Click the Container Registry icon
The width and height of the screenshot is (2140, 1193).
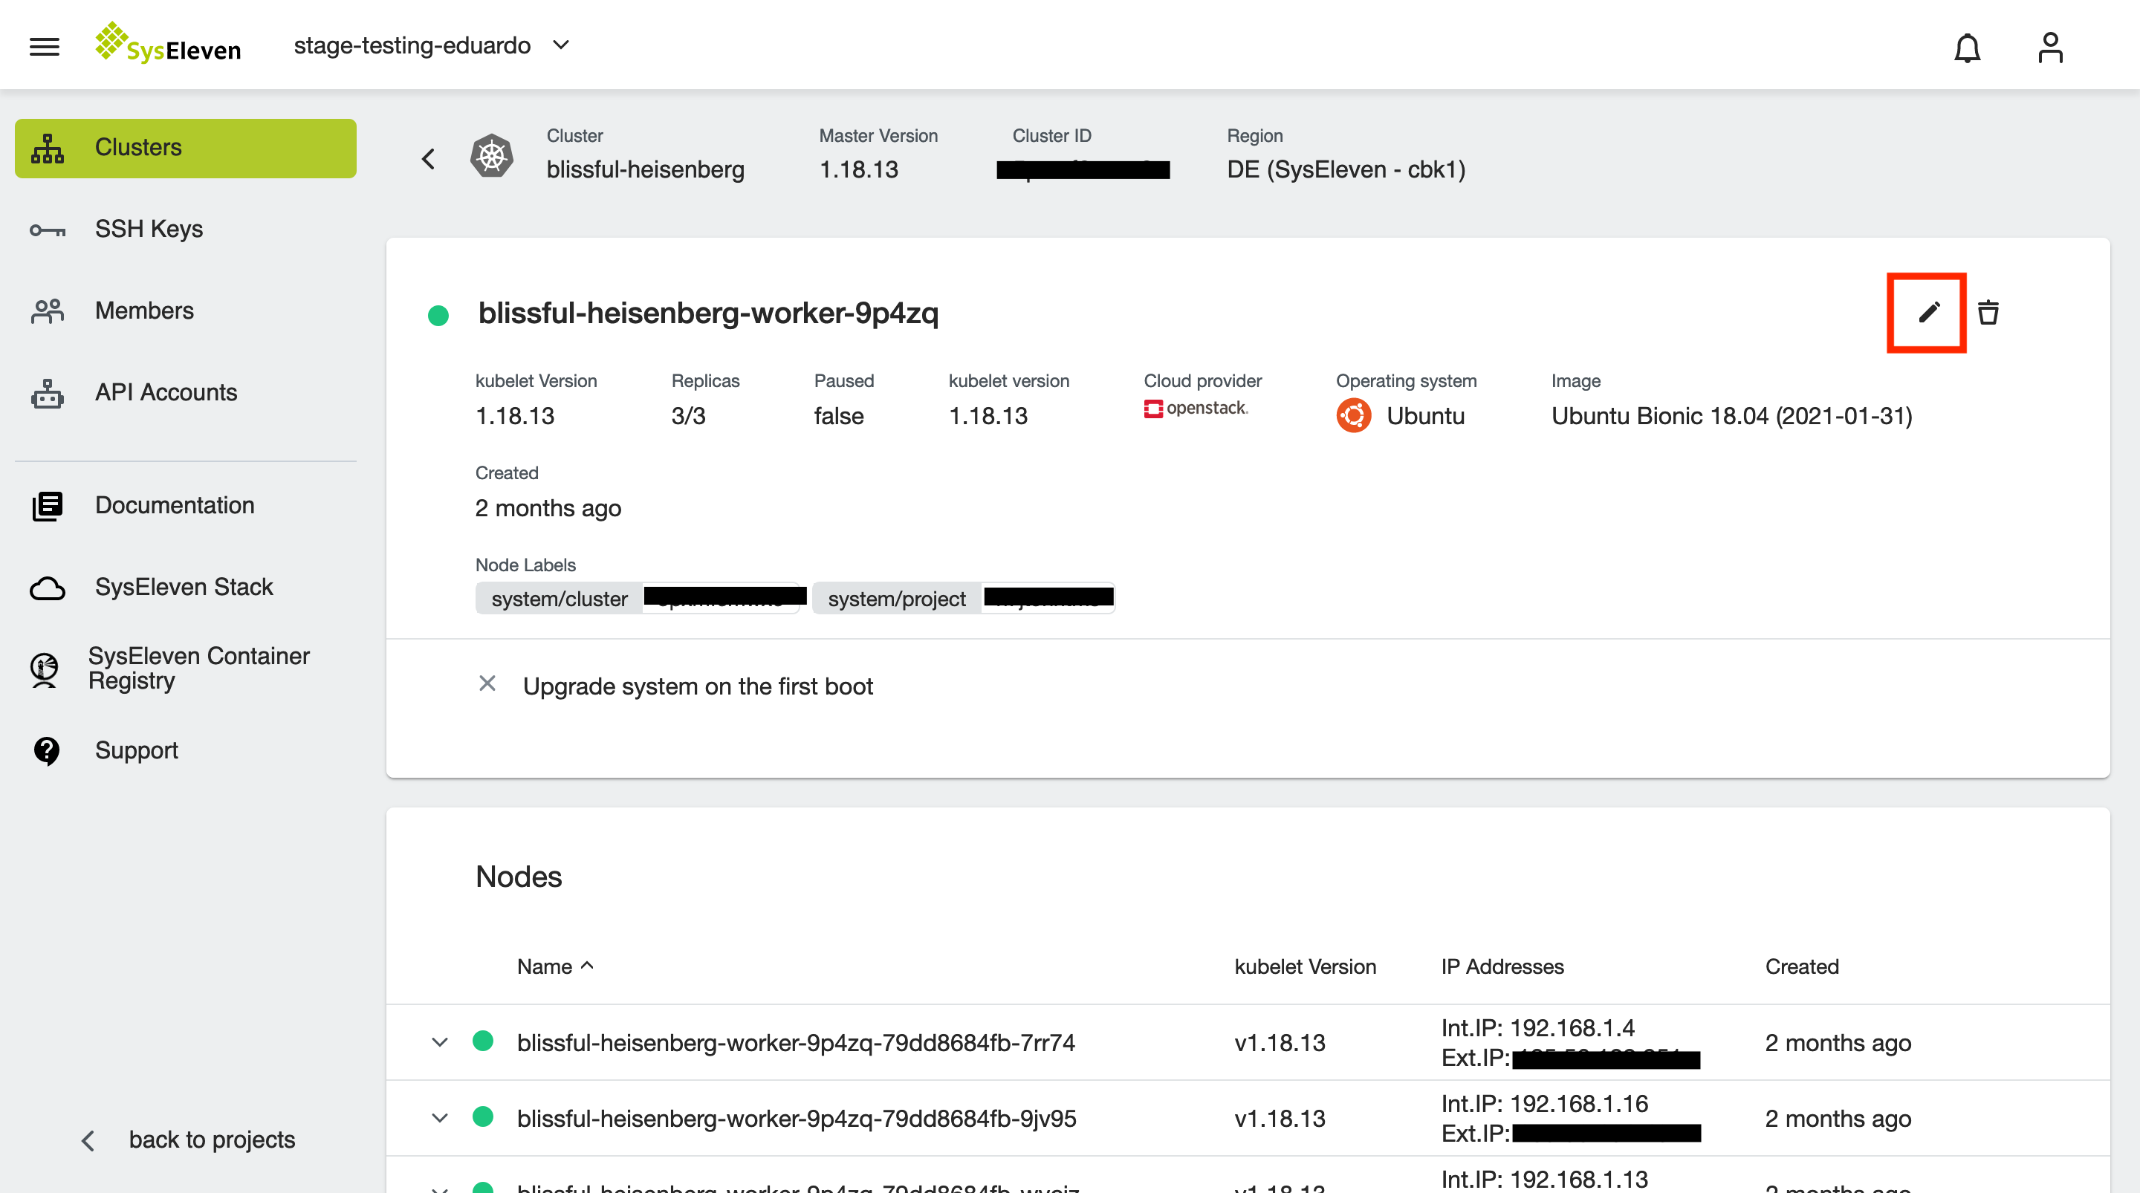pyautogui.click(x=44, y=669)
